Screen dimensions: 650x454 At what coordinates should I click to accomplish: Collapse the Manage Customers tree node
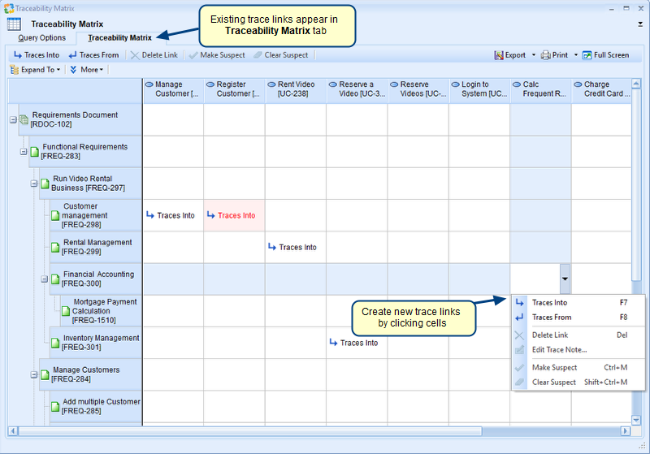[x=34, y=374]
